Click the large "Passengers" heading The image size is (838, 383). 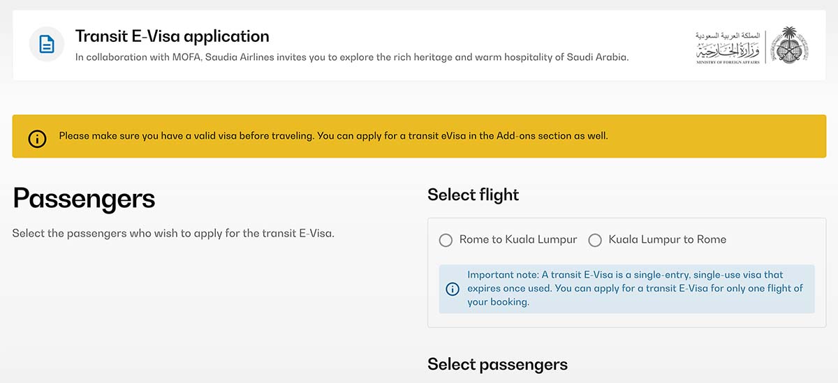click(x=84, y=199)
